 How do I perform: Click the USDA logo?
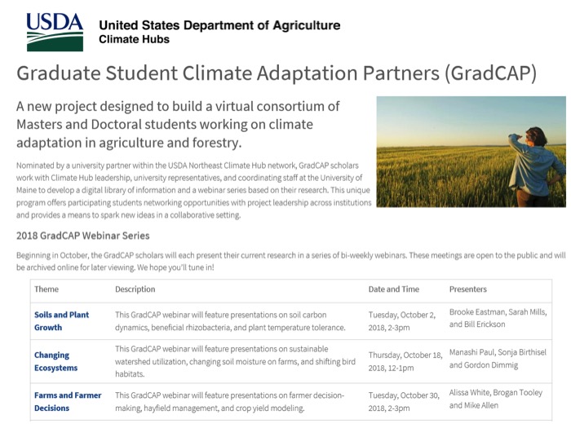(55, 33)
